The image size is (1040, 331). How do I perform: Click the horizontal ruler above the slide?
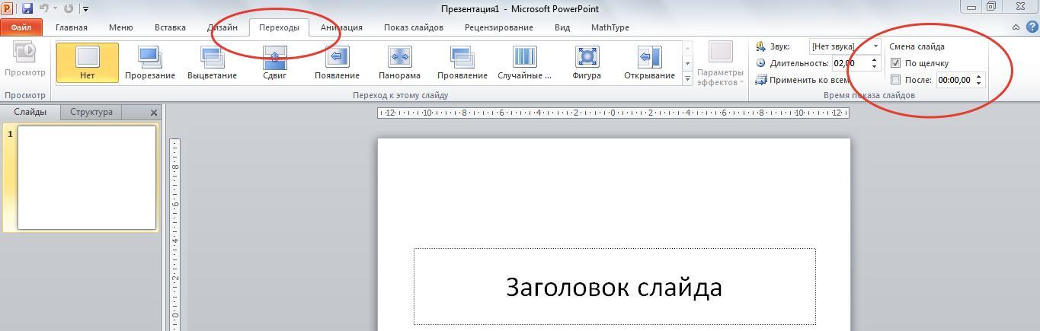(x=613, y=113)
